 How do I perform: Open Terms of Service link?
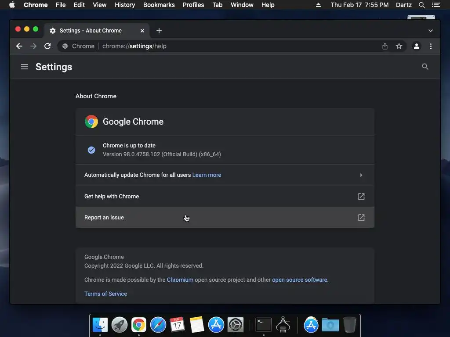pyautogui.click(x=105, y=294)
